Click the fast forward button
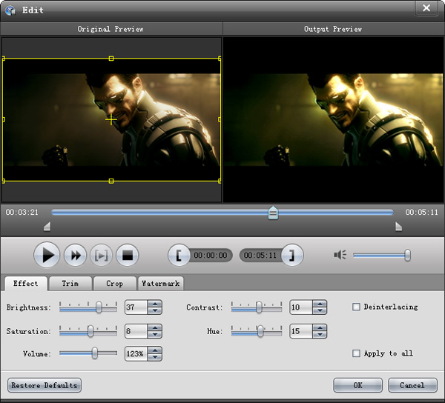Image resolution: width=445 pixels, height=403 pixels. [75, 256]
